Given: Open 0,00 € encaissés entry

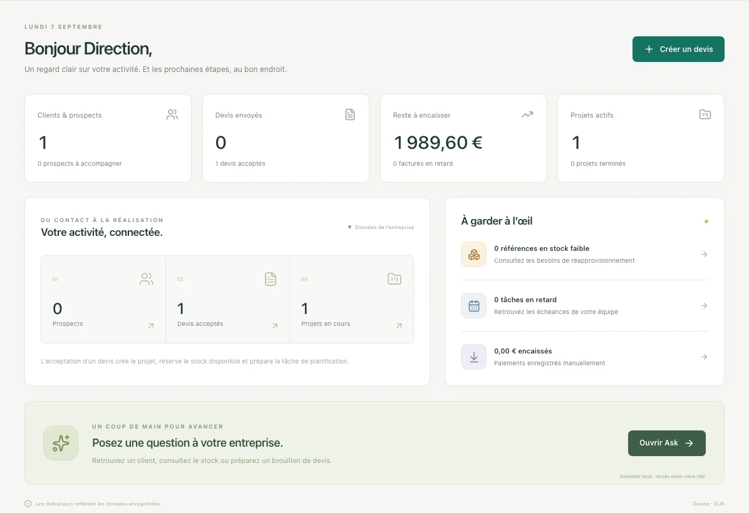Looking at the screenshot, I should point(584,357).
